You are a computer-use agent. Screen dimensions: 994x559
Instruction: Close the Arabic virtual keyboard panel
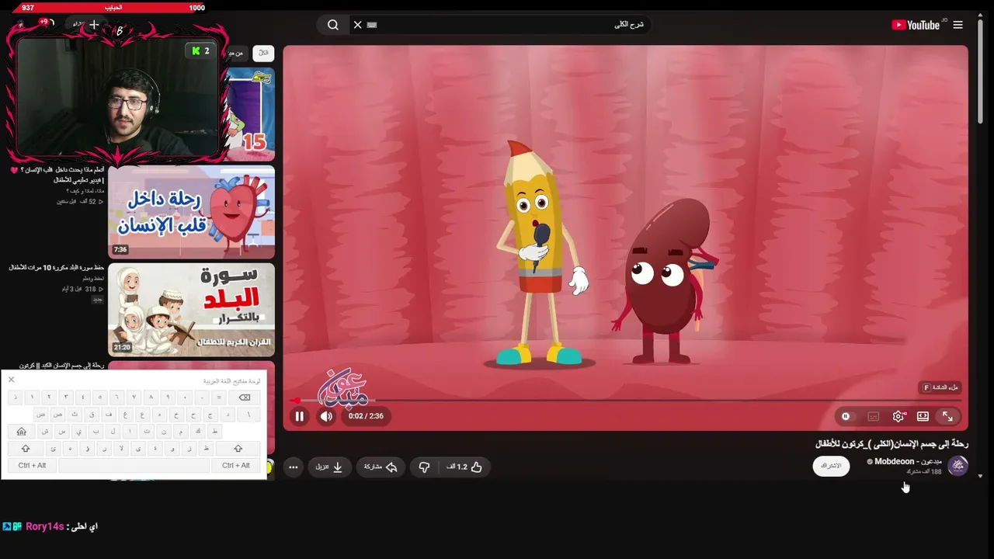(x=11, y=380)
